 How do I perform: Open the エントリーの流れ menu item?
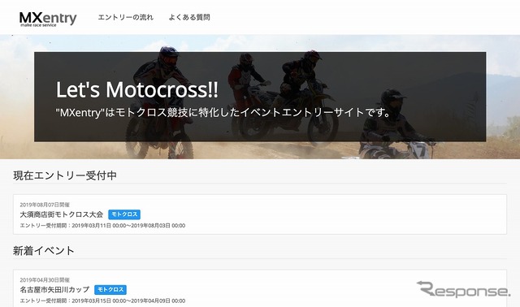pos(126,17)
